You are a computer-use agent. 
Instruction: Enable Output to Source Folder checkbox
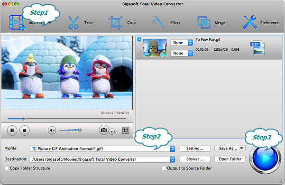(164, 168)
